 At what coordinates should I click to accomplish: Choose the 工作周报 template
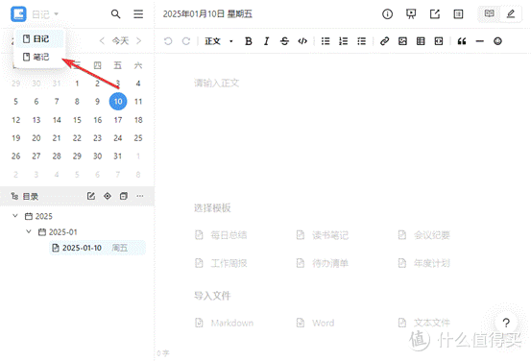coord(221,263)
